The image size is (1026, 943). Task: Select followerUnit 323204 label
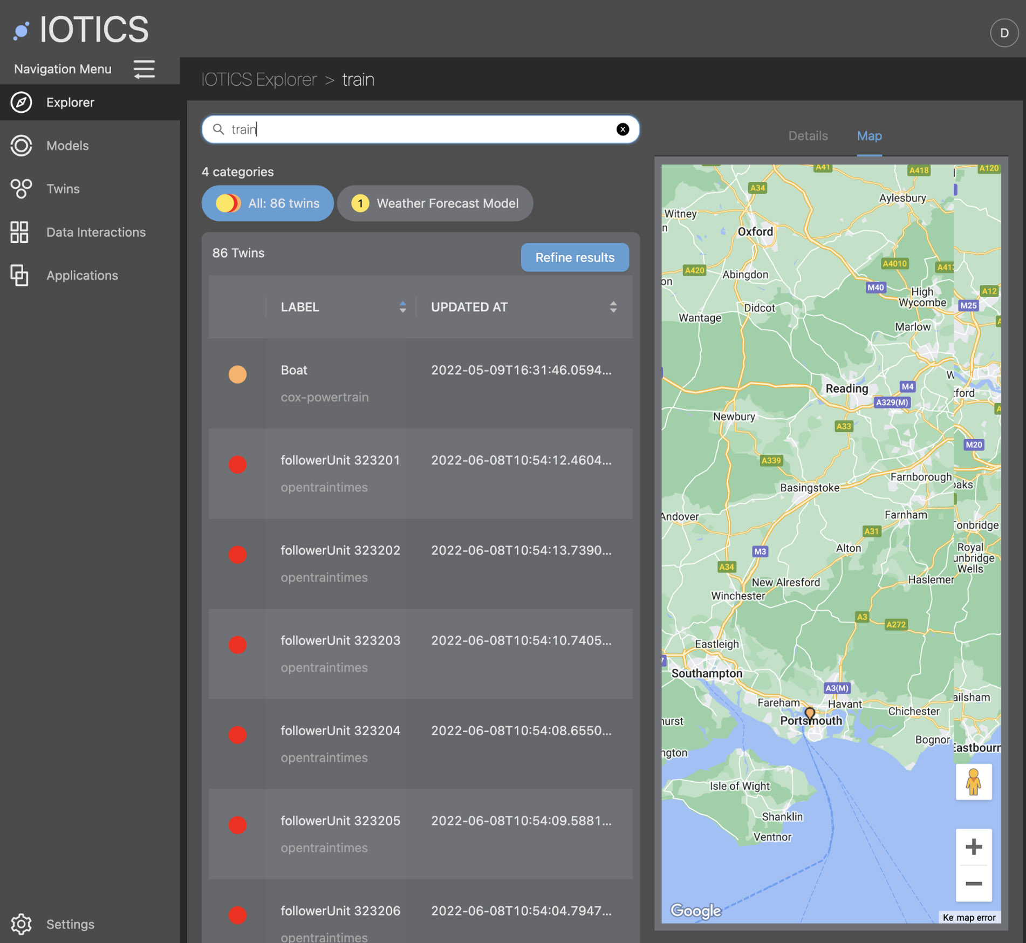[x=340, y=730]
